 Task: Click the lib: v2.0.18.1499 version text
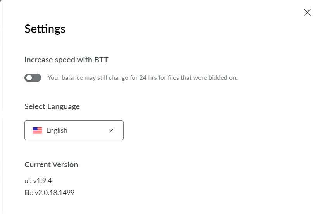pos(49,193)
